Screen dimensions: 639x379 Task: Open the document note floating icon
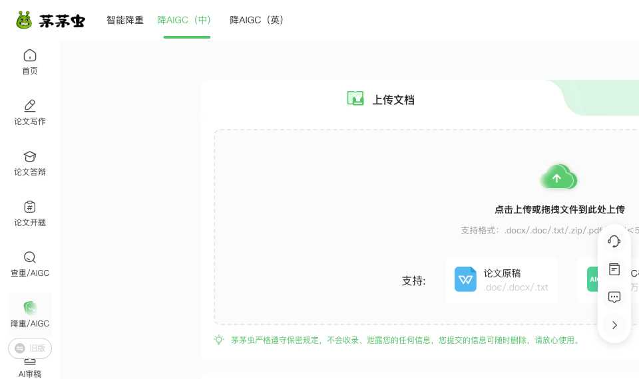[x=614, y=269]
